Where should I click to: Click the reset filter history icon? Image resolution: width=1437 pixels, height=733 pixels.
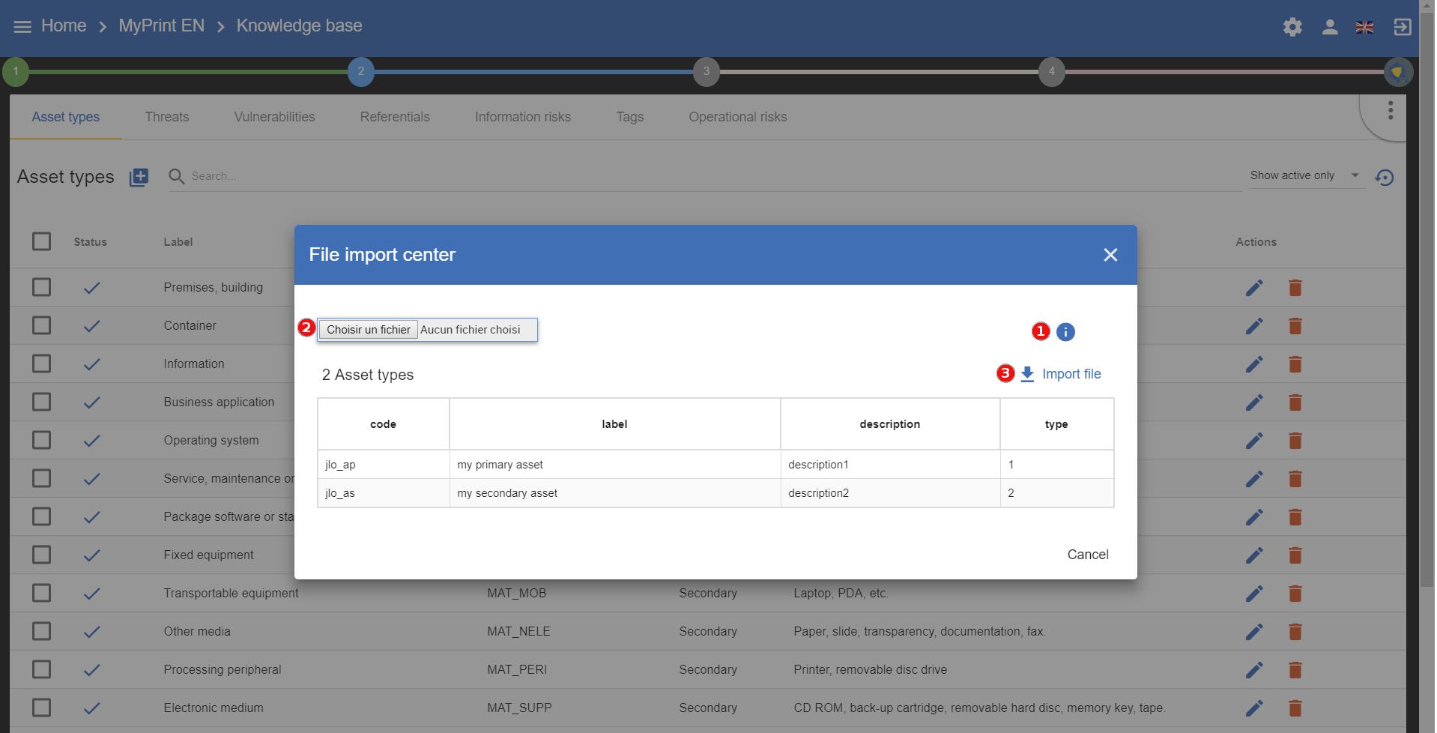click(x=1384, y=177)
